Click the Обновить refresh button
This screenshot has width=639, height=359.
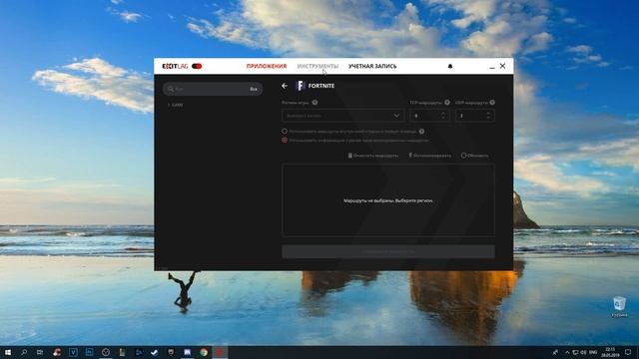pyautogui.click(x=475, y=156)
